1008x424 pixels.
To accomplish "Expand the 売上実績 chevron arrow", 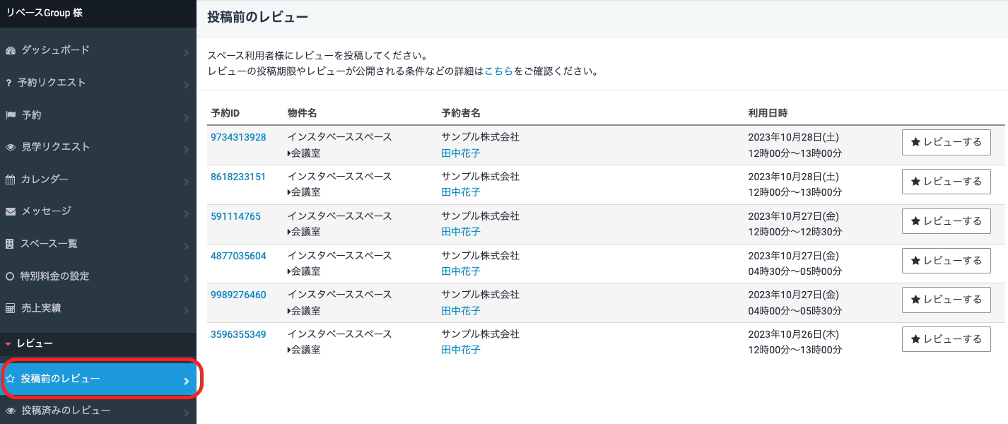I will (x=186, y=310).
